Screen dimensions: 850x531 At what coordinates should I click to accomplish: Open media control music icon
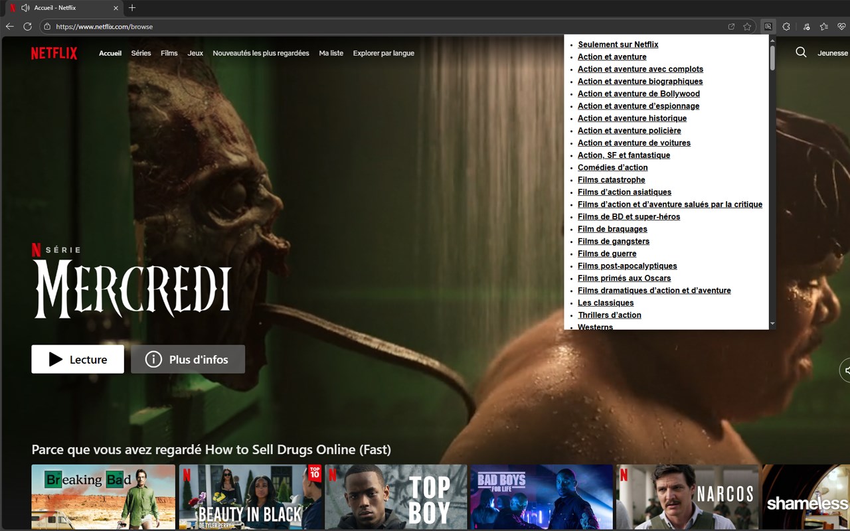click(x=806, y=27)
